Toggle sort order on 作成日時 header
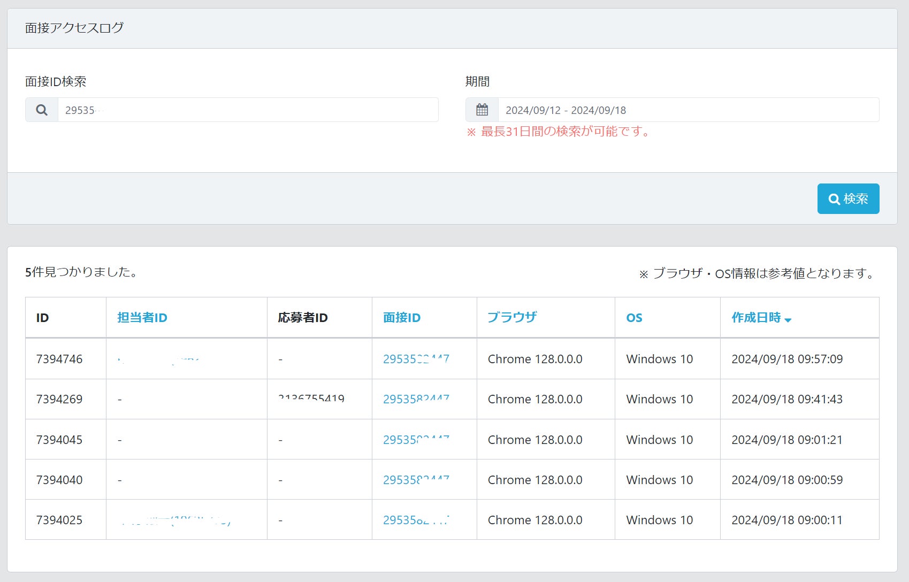The width and height of the screenshot is (909, 582). 761,318
